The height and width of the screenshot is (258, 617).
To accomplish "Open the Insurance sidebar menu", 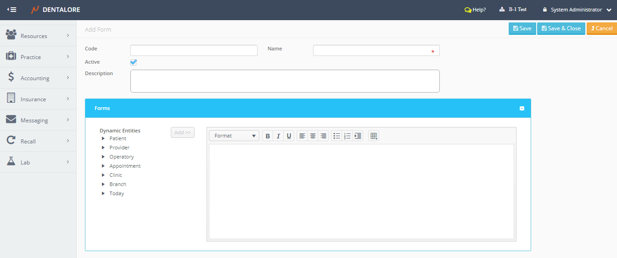I will click(38, 99).
